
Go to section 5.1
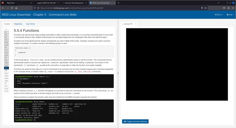(6, 32)
